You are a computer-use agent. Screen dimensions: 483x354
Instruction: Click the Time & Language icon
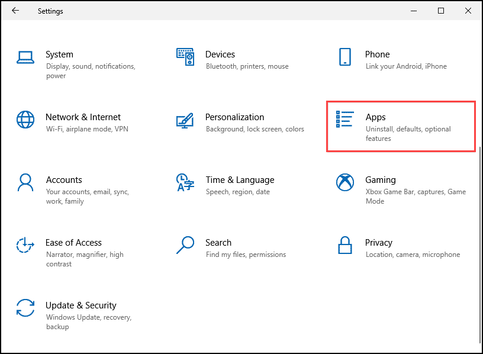pyautogui.click(x=185, y=182)
